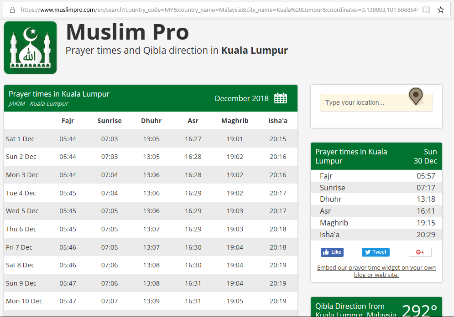Click the Twitter Tweet button
This screenshot has width=454, height=317.
point(376,252)
